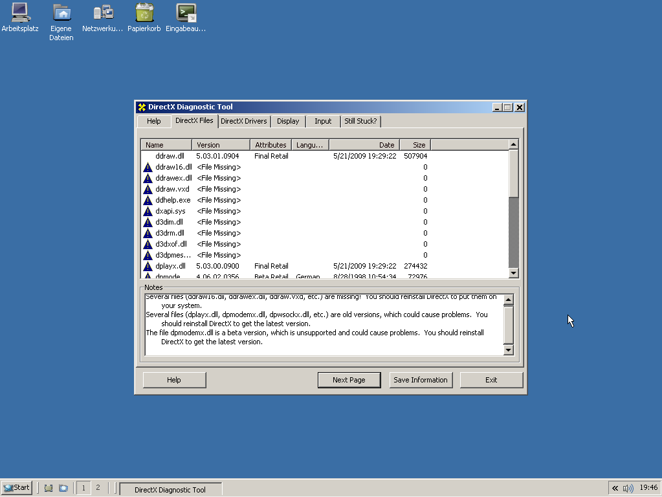Sort files by the Date column header

pos(364,145)
